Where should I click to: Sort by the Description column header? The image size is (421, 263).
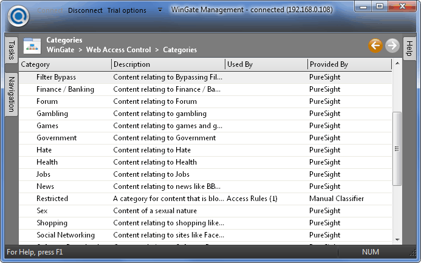click(x=168, y=64)
